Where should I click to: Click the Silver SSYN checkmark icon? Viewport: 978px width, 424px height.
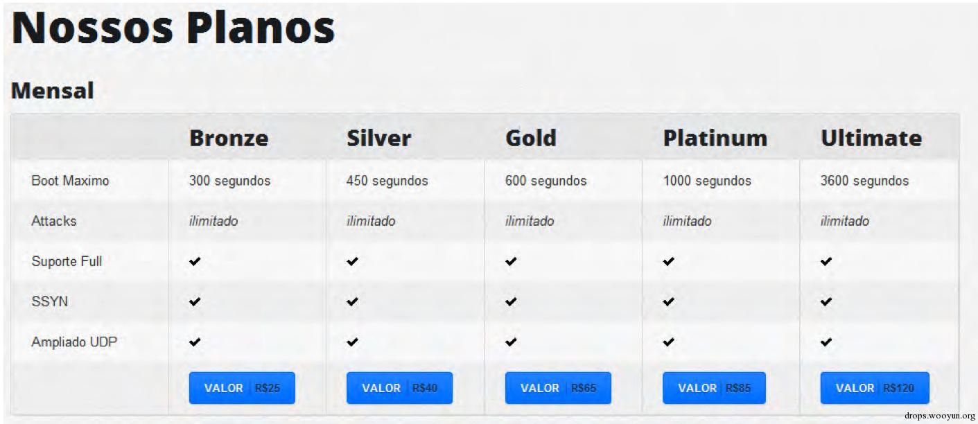[353, 301]
